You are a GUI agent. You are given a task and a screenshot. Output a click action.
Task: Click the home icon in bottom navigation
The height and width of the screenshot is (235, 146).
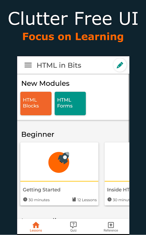pyautogui.click(x=36, y=225)
